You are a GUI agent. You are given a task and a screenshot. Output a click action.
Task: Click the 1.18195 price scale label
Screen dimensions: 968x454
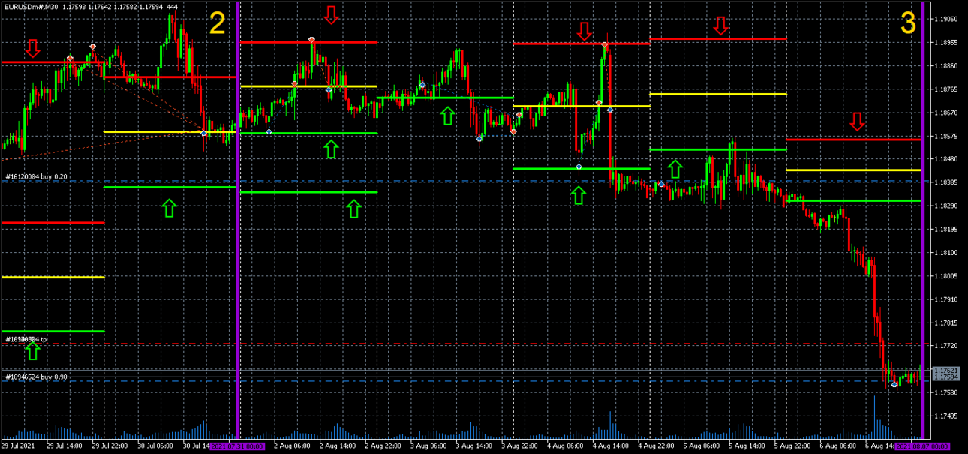coord(947,229)
